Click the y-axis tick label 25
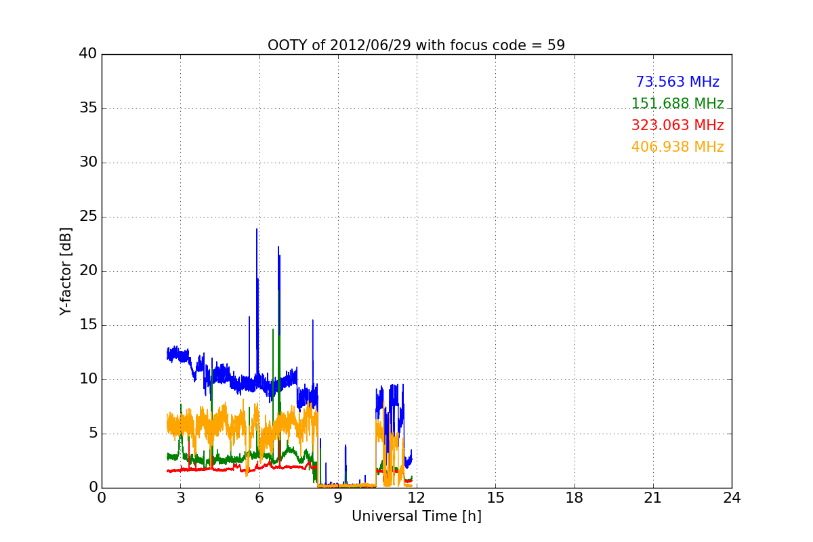This screenshot has width=813, height=542. click(88, 217)
